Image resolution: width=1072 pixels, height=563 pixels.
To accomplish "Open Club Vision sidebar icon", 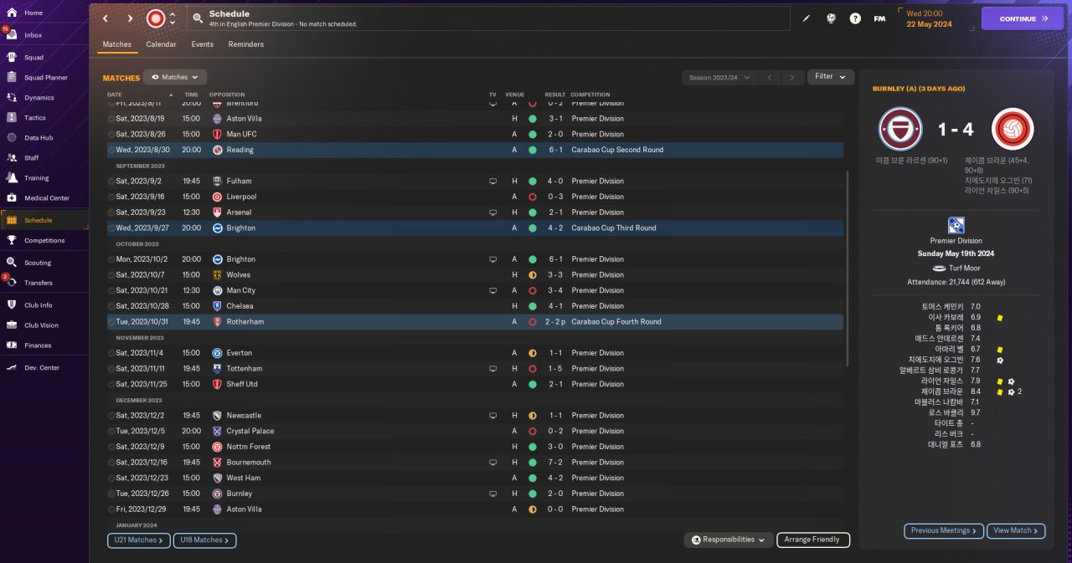I will [x=12, y=325].
